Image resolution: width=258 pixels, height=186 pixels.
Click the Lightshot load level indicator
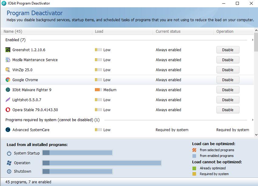98,100
